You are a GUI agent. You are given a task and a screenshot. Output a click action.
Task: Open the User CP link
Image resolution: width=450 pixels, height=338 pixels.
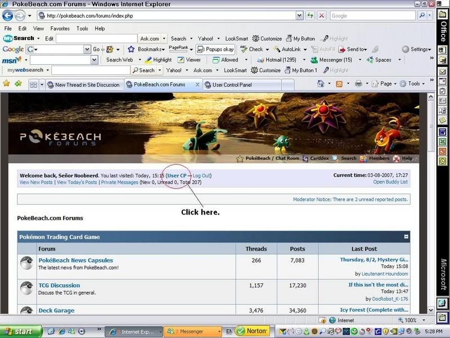pyautogui.click(x=177, y=176)
